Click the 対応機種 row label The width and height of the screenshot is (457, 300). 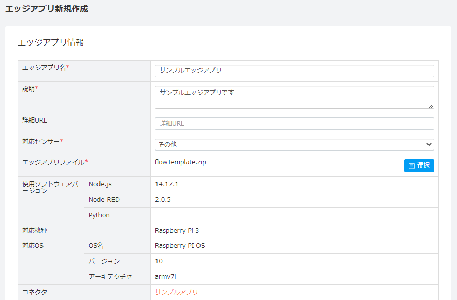(x=35, y=231)
